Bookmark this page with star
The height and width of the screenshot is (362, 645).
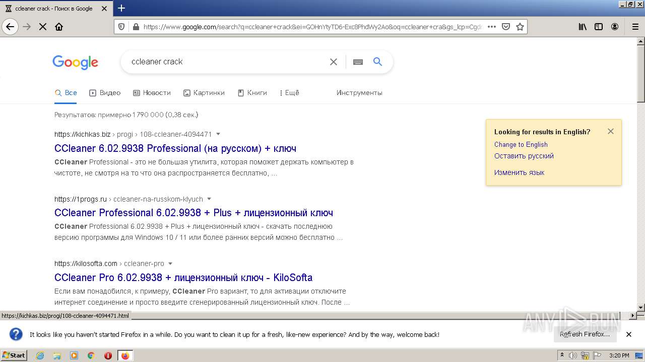click(520, 27)
